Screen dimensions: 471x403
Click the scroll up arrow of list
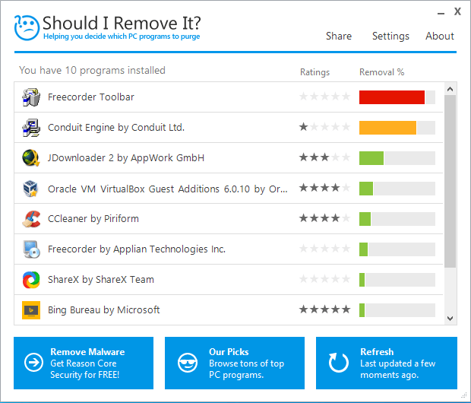tap(450, 89)
